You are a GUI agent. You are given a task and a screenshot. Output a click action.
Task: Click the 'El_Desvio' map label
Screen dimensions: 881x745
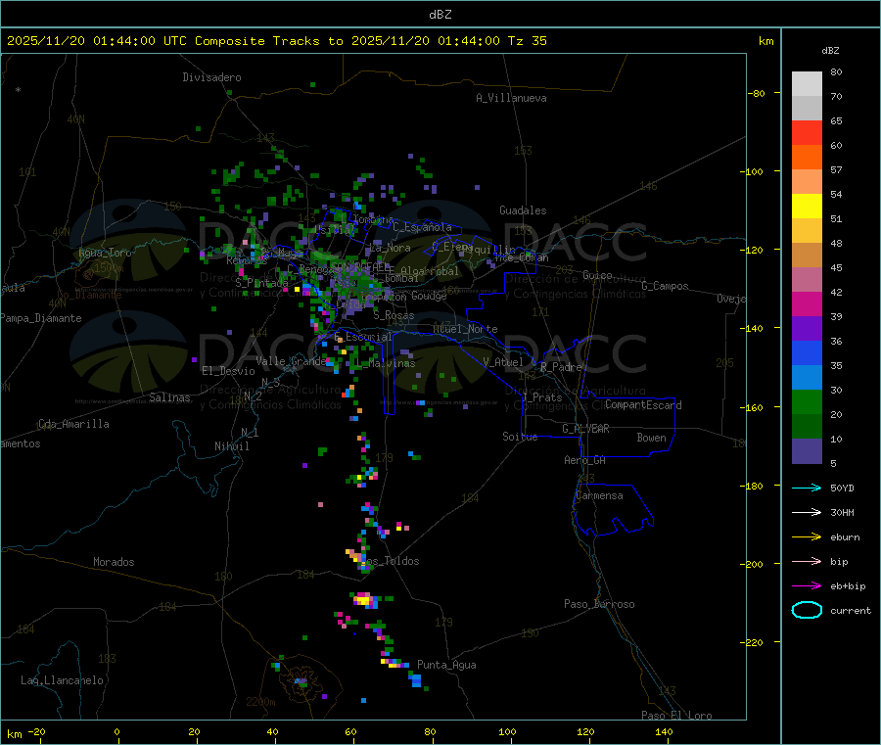(228, 371)
